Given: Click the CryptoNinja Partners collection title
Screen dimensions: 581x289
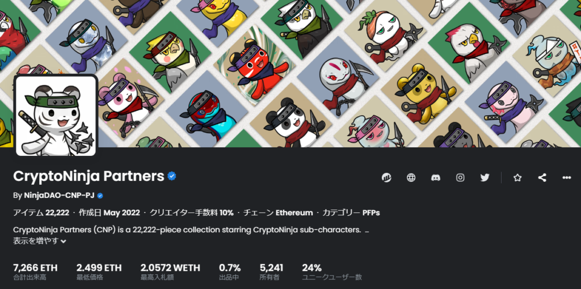Looking at the screenshot, I should tap(89, 176).
